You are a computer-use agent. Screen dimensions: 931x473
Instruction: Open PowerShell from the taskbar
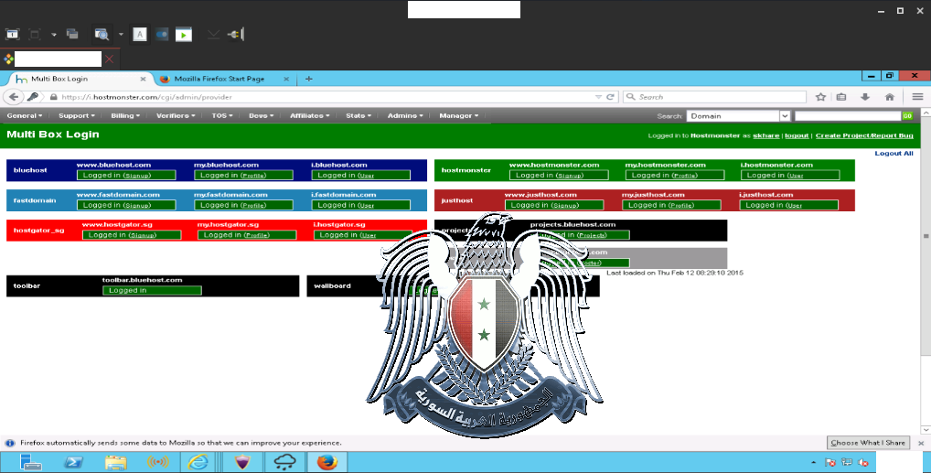74,462
